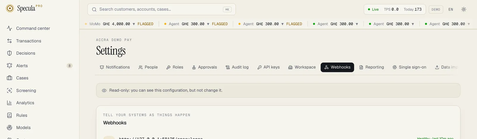This screenshot has height=139, width=477.
Task: Select the active Webhooks tab
Action: [x=337, y=67]
